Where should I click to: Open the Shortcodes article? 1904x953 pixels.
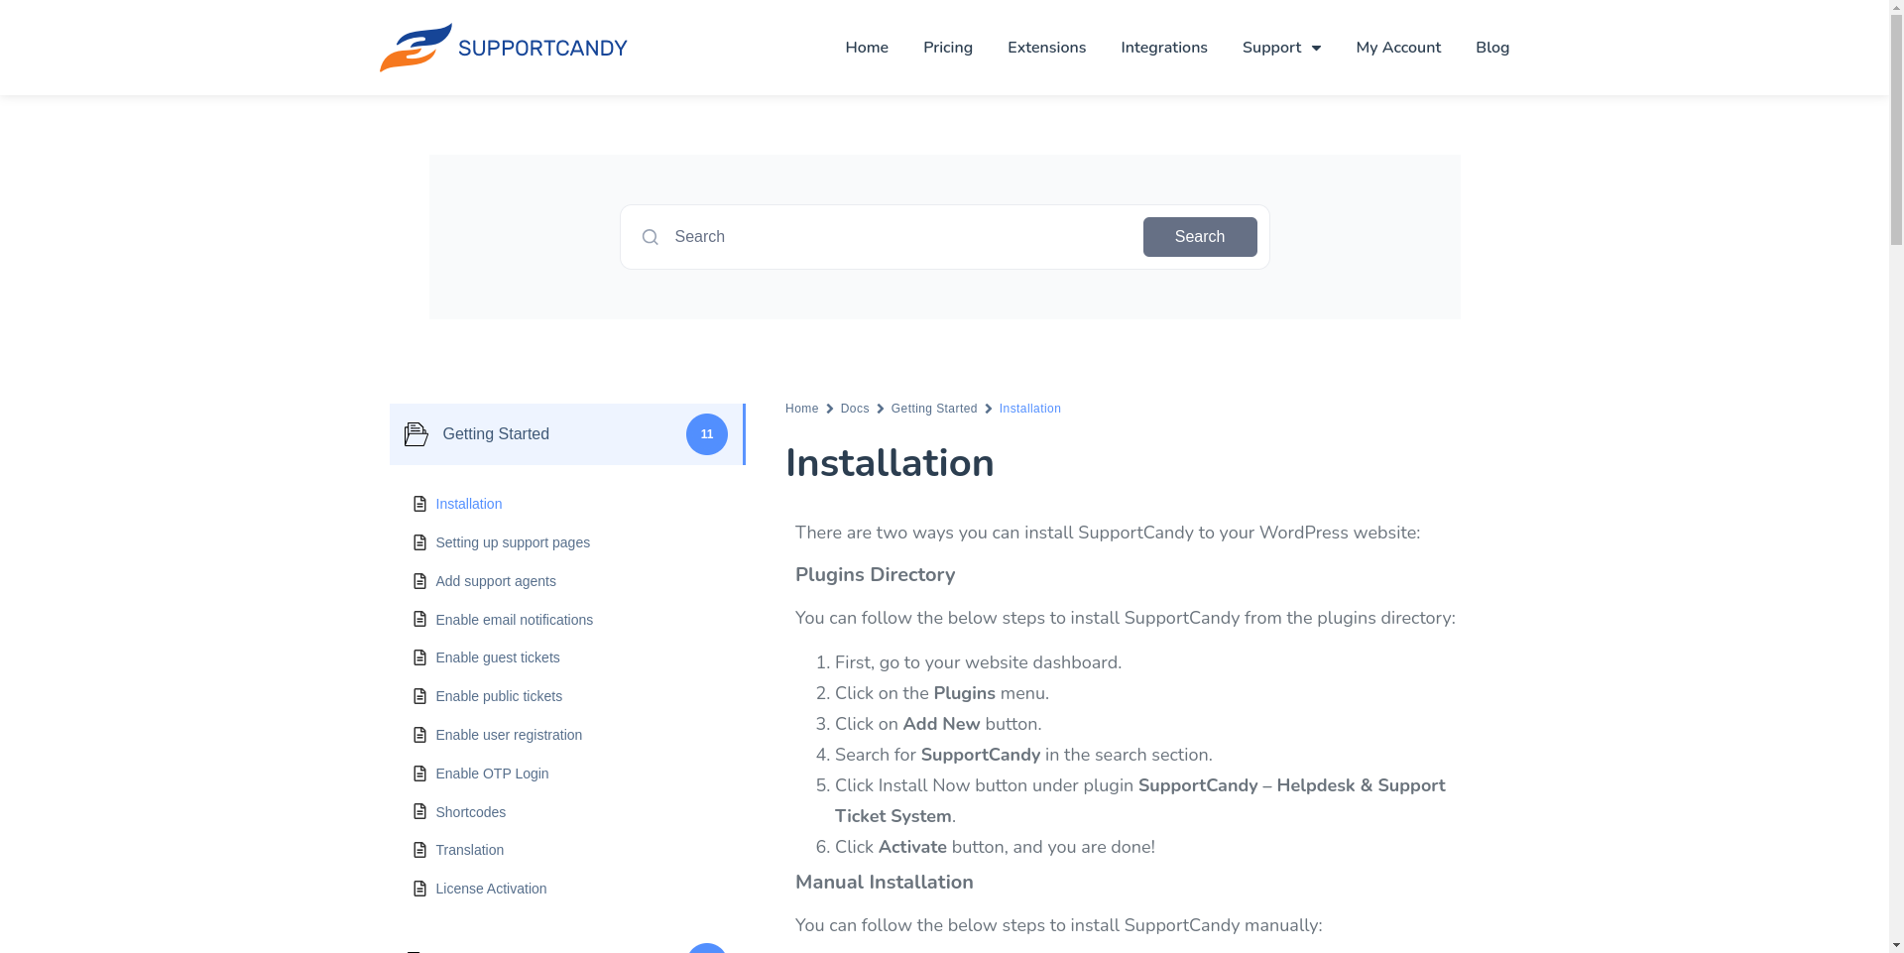471,812
